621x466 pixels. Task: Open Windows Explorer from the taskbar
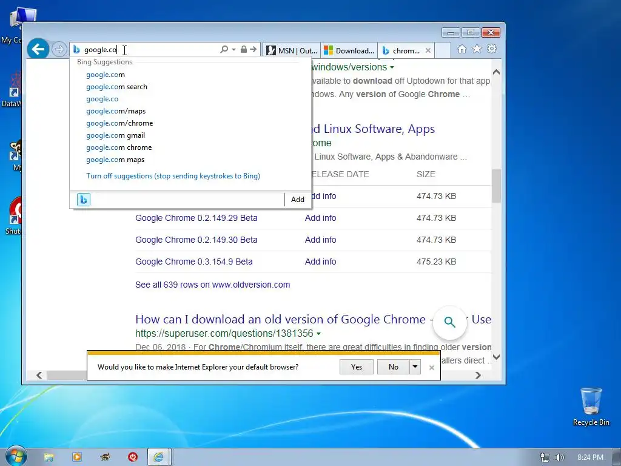(x=49, y=458)
